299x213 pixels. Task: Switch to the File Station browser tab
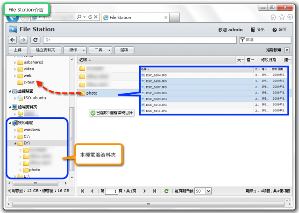click(x=135, y=18)
